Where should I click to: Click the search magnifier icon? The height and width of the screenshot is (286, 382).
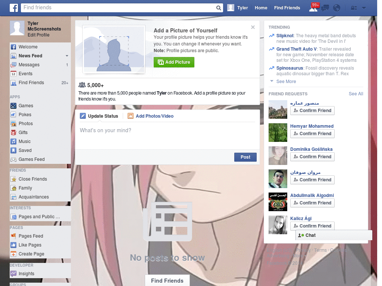(x=219, y=8)
